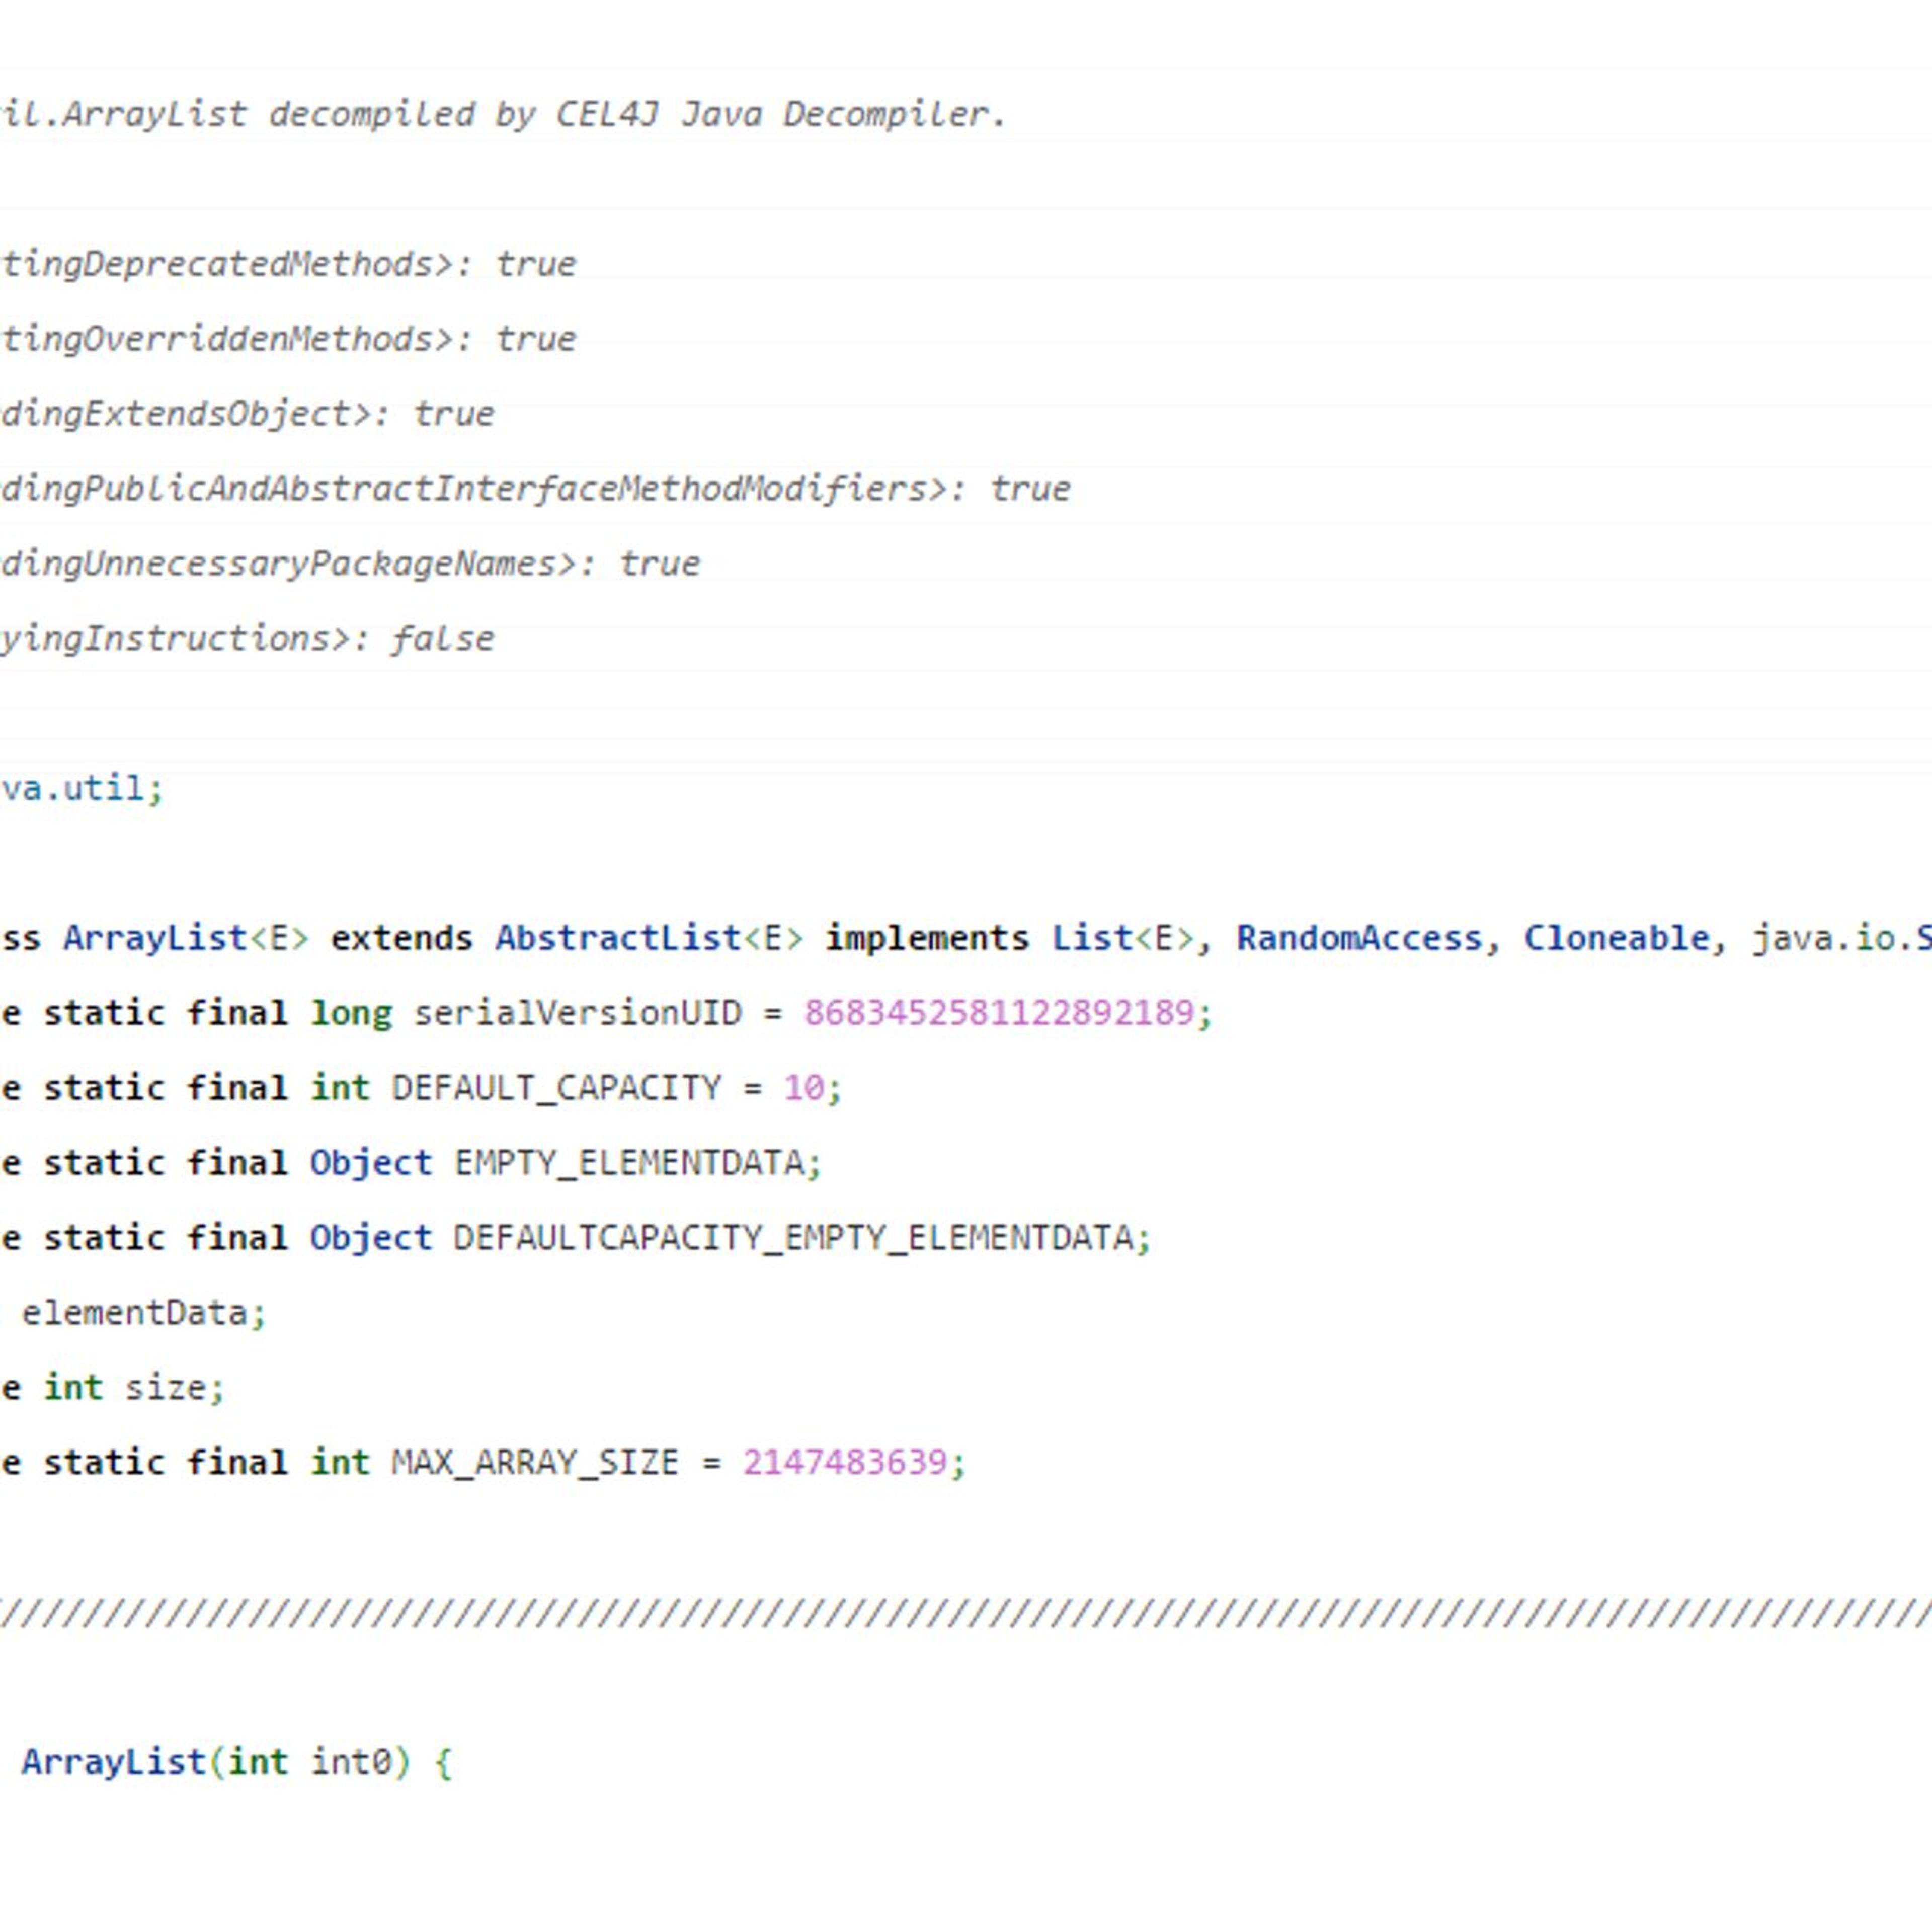1932x1932 pixels.
Task: Click the 'false' value in the Instructions comment
Action: click(442, 639)
